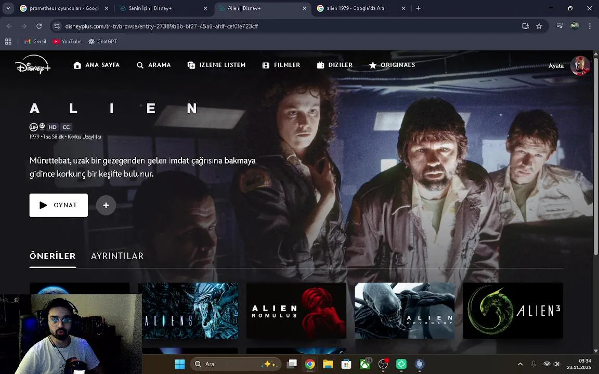599x374 pixels.
Task: Open the Xbox app on the taskbar
Action: (x=365, y=364)
